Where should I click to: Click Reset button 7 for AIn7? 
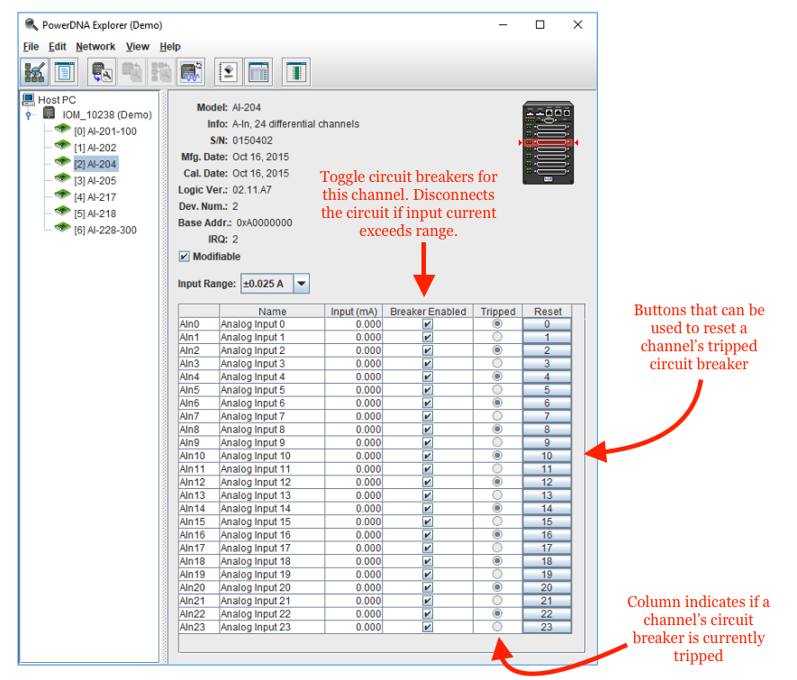coord(547,416)
